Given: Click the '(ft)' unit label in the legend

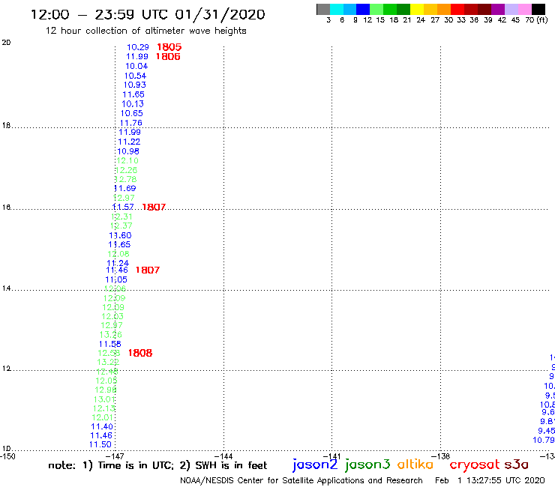Looking at the screenshot, I should [x=542, y=19].
